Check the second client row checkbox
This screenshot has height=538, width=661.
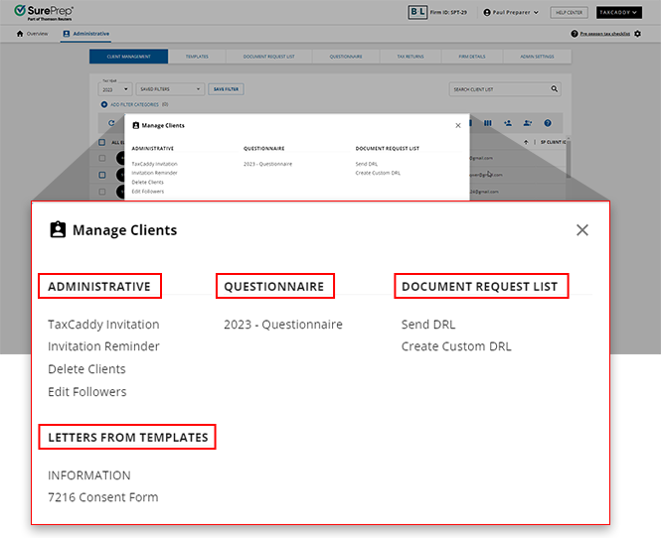pos(102,175)
